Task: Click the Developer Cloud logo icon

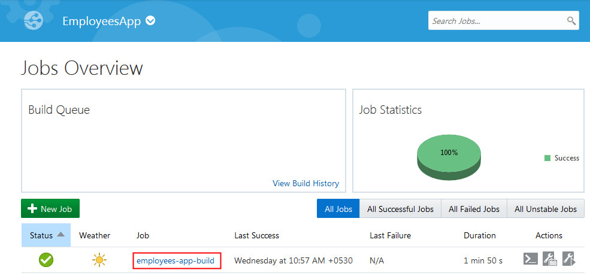Action: point(34,21)
